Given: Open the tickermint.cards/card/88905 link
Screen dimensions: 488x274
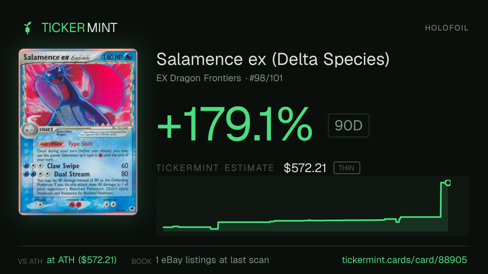Looking at the screenshot, I should [x=404, y=260].
